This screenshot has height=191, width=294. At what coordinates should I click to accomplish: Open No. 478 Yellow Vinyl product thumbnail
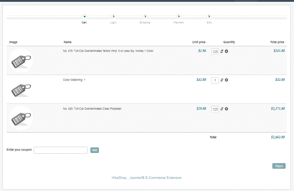pos(21,61)
